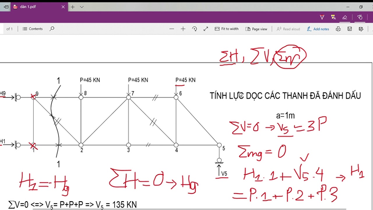Select the highlighter annotation tool

pos(333,17)
